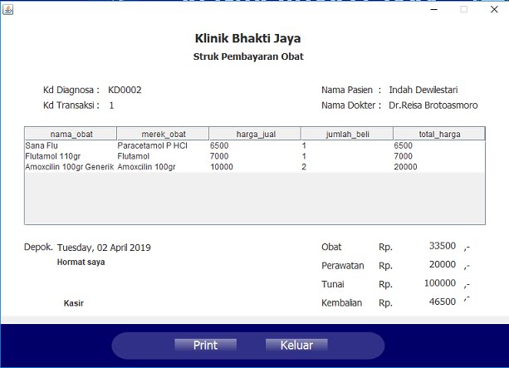Click the Kembalian amount 46500

point(443,302)
